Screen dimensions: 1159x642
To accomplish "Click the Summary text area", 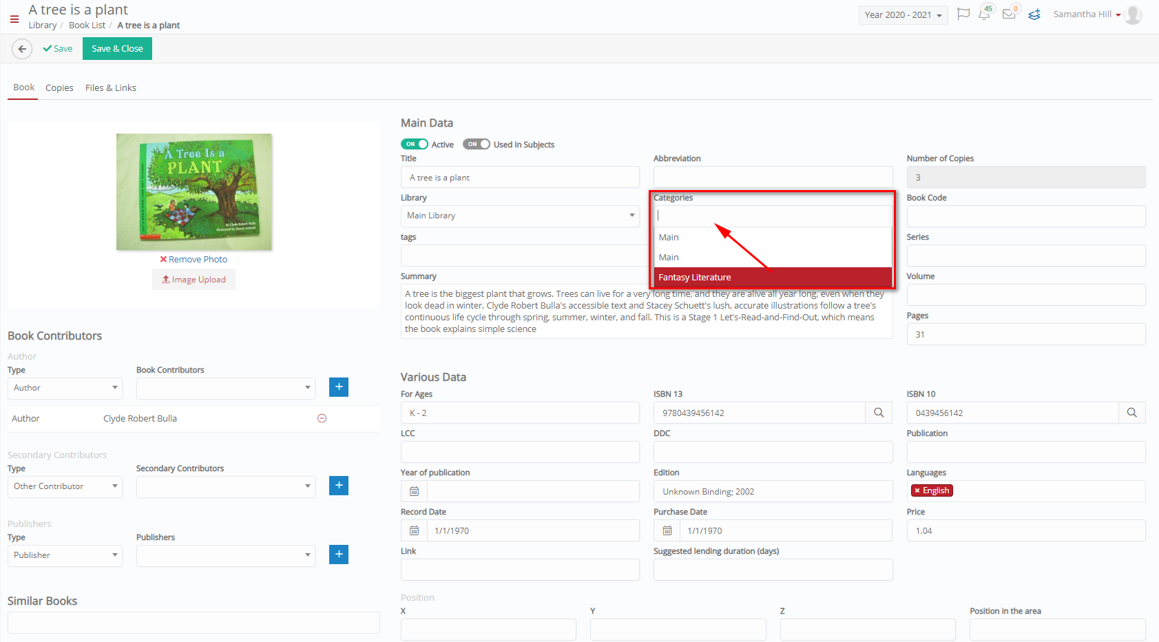I will 647,311.
